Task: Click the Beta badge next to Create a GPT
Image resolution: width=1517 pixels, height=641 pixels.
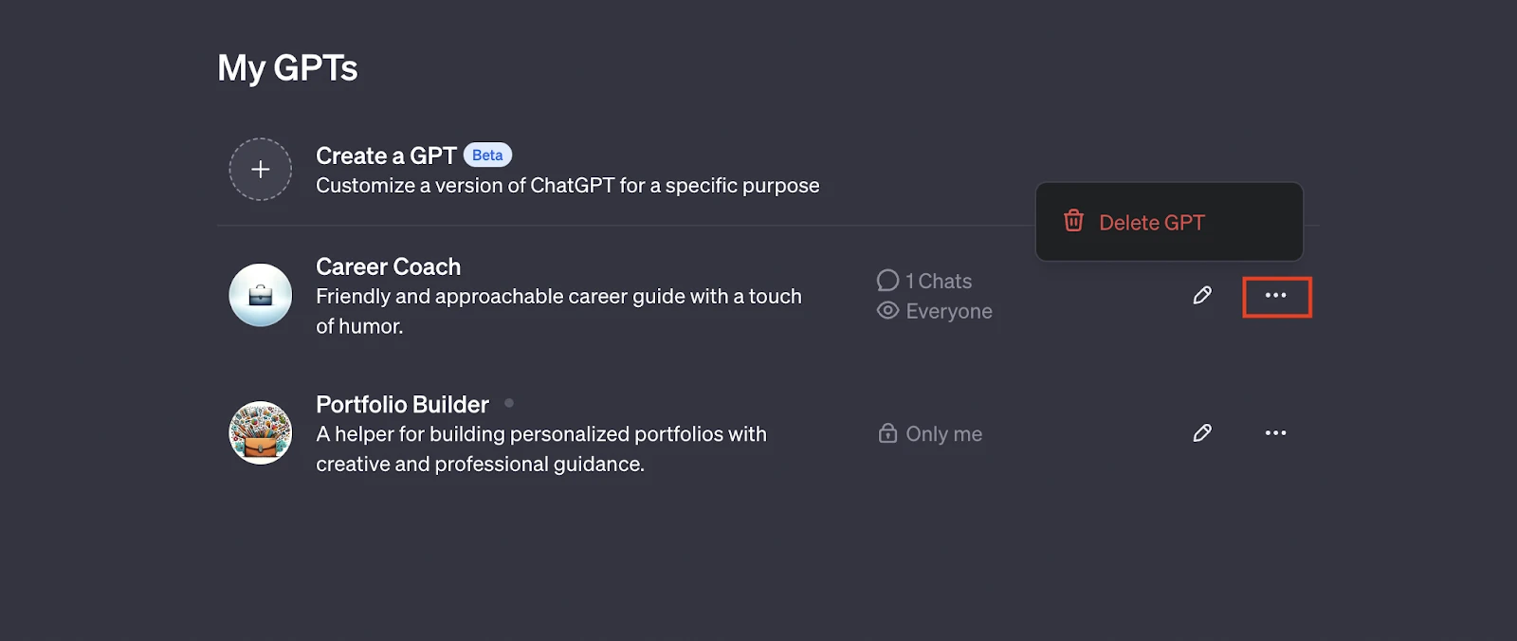Action: click(x=487, y=155)
